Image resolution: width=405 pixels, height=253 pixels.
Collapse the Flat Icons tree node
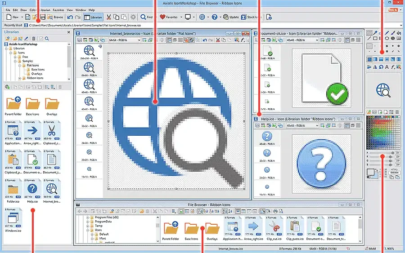(x=19, y=66)
